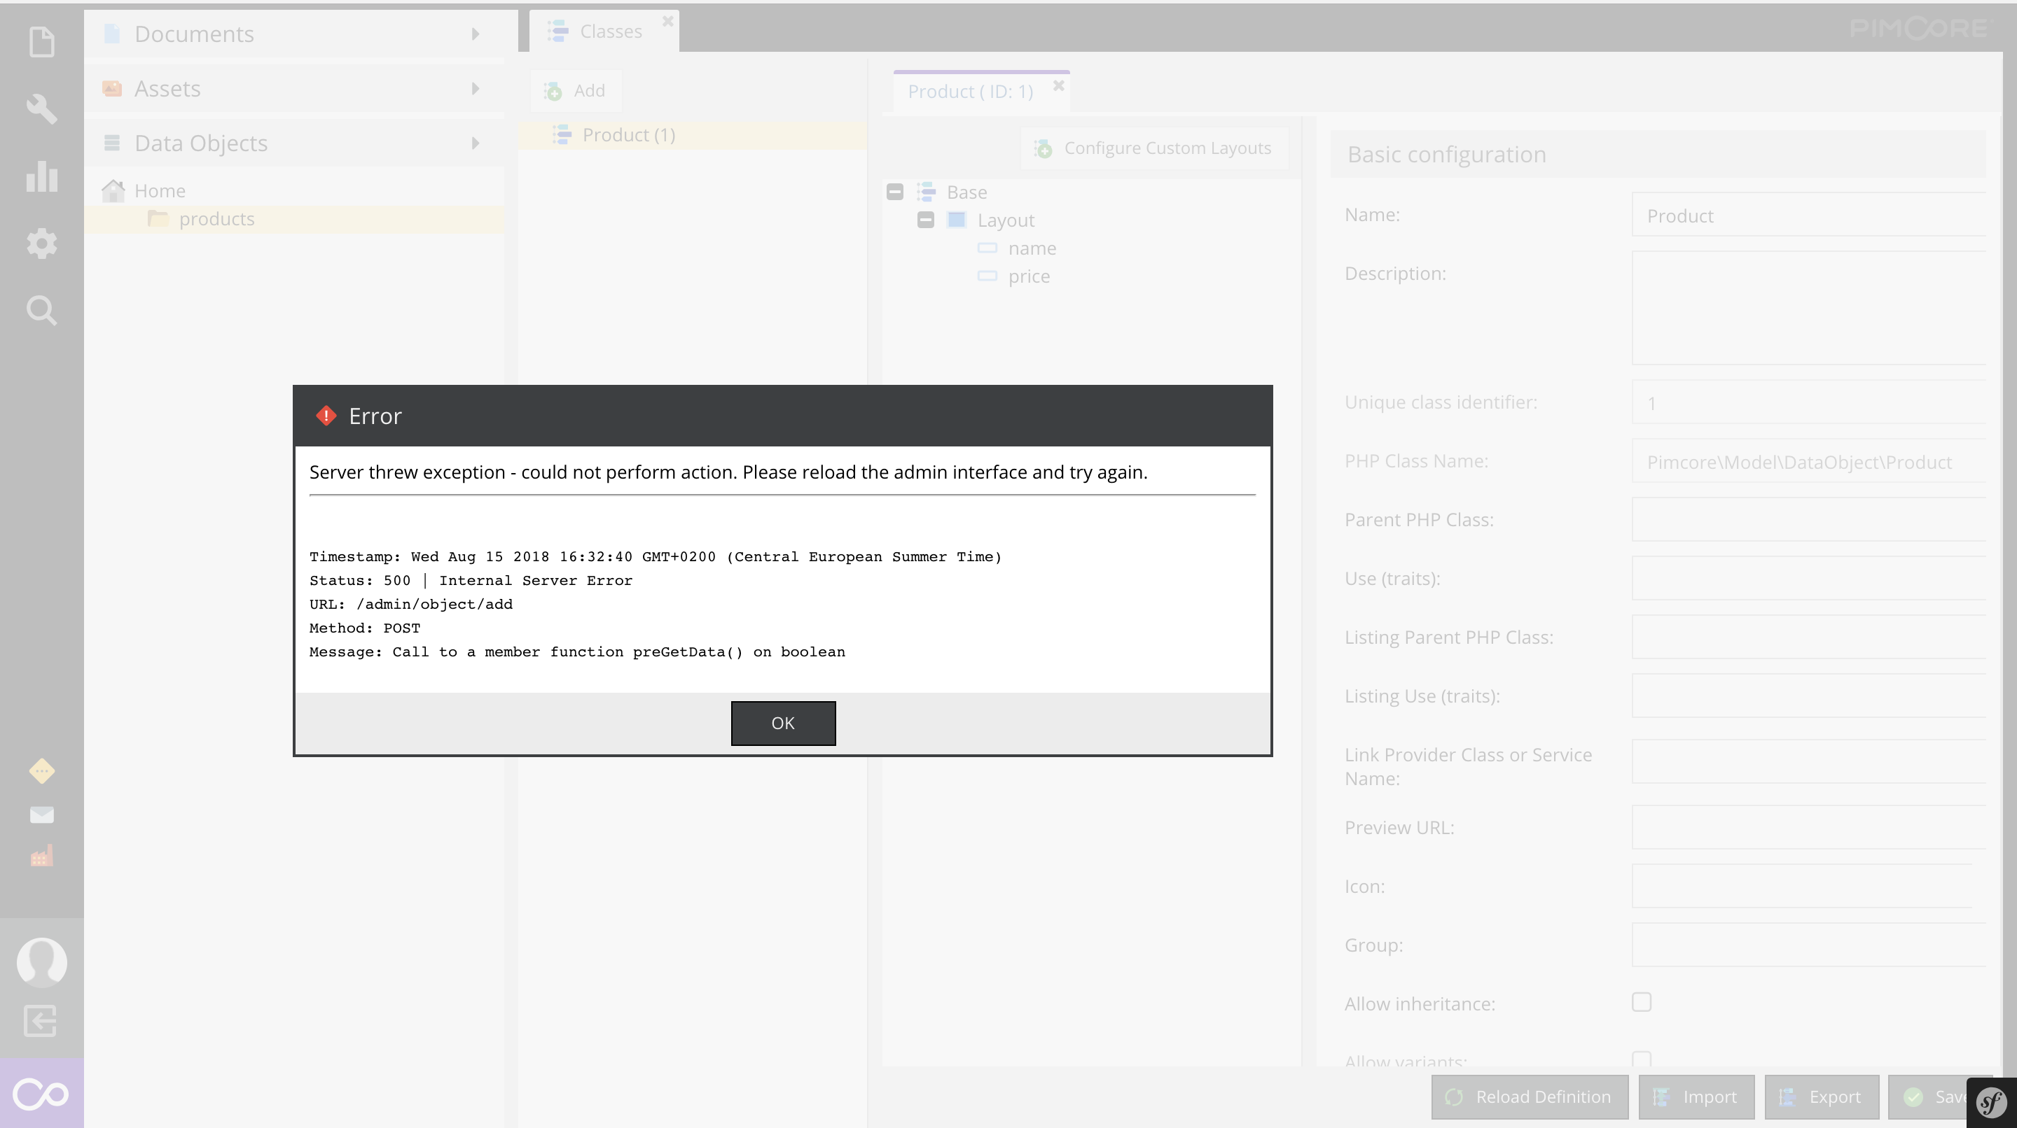Switch to the Classes tab

pos(610,31)
